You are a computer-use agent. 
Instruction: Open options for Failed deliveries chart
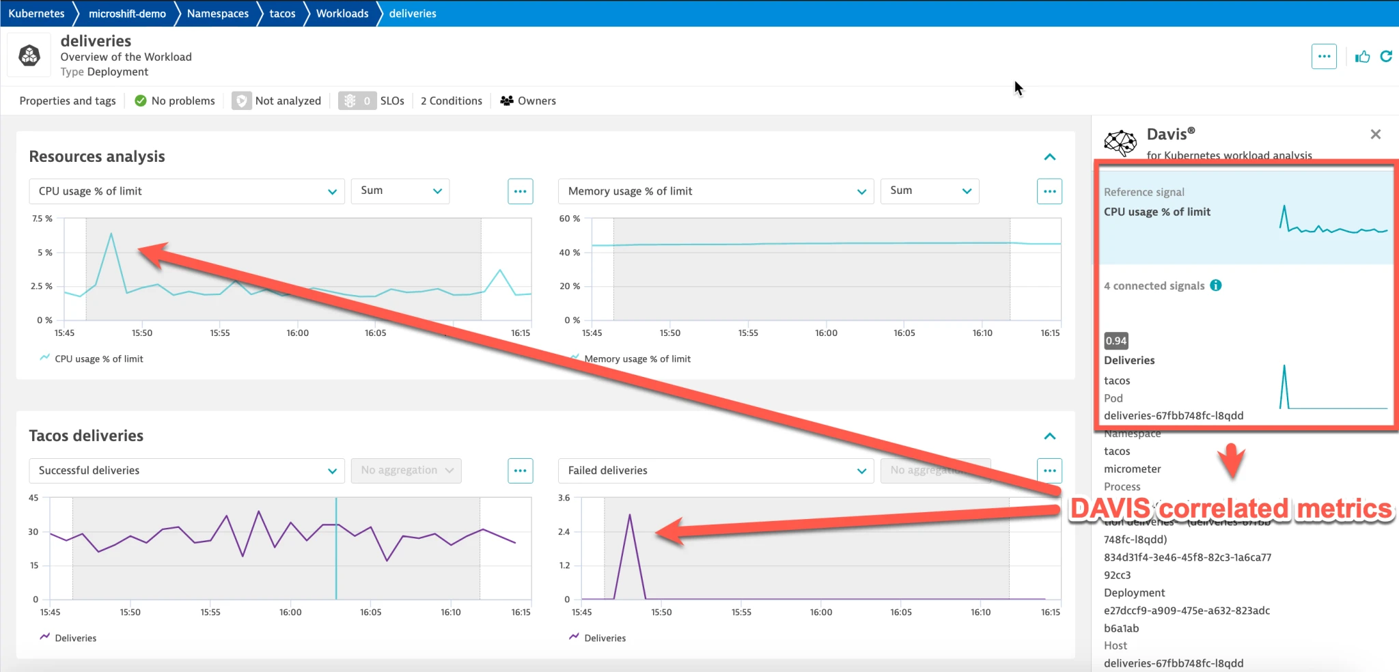click(x=1049, y=471)
